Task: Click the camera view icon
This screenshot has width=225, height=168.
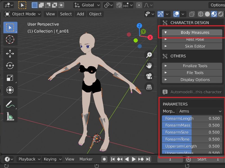Action: 149,76
